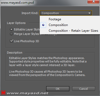100x96 pixels.
Task: Click the Live Photoshop 3D description paragraph
Action: tap(47, 73)
